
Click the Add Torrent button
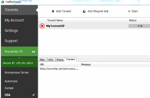click(x=61, y=11)
